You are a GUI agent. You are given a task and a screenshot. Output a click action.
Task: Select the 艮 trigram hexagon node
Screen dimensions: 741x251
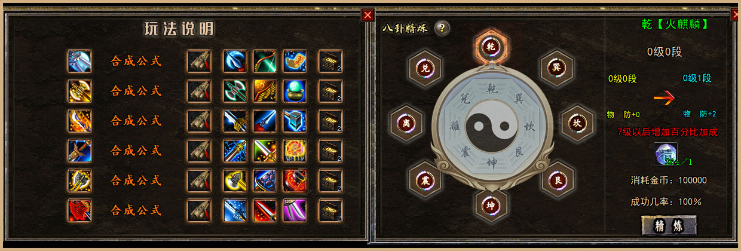pyautogui.click(x=556, y=178)
